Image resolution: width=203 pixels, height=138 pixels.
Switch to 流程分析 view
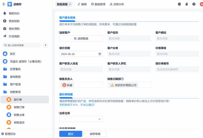click(117, 4)
